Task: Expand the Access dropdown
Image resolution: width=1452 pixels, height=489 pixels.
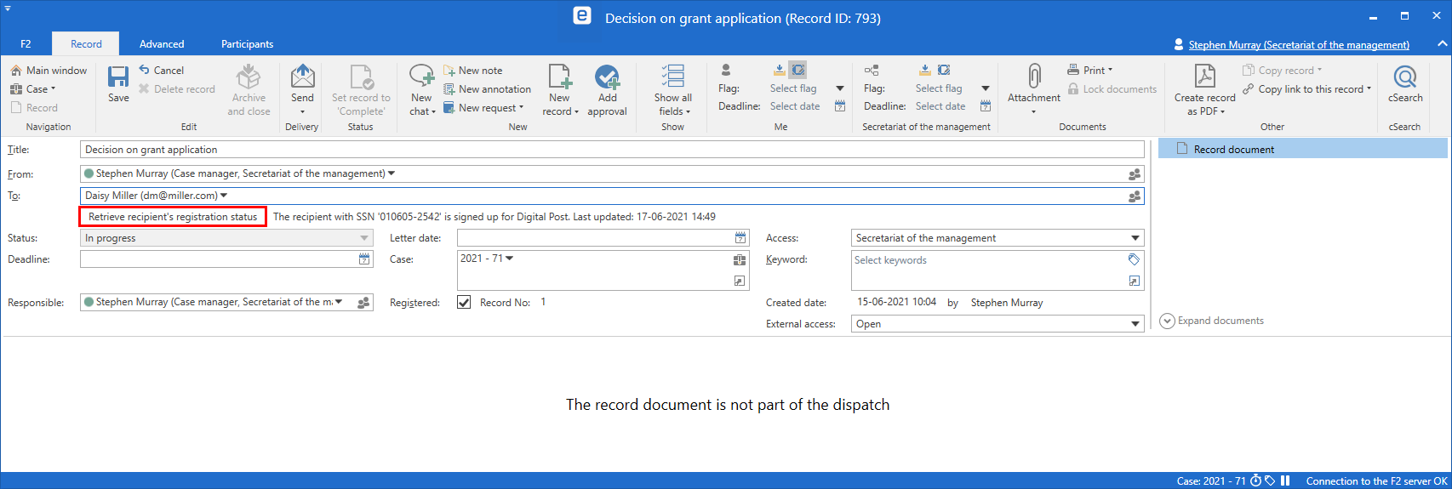Action: (1135, 238)
